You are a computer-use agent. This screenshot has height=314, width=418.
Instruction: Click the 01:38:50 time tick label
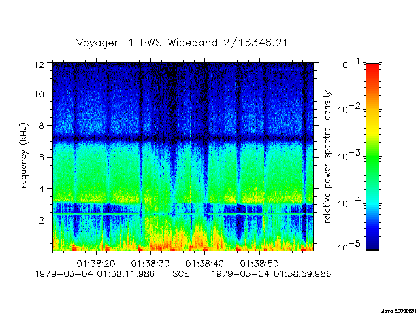(259, 264)
